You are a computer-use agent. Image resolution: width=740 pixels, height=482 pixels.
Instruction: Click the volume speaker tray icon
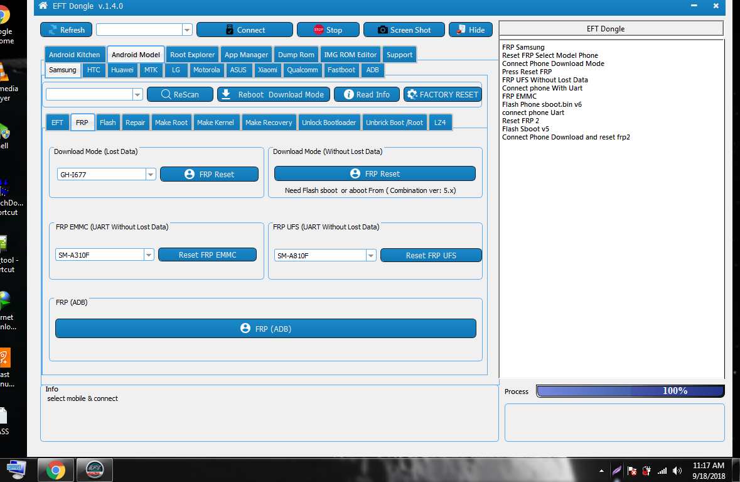[x=677, y=471]
